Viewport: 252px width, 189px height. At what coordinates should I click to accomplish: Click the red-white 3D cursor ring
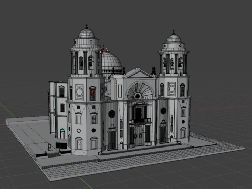[104, 51]
